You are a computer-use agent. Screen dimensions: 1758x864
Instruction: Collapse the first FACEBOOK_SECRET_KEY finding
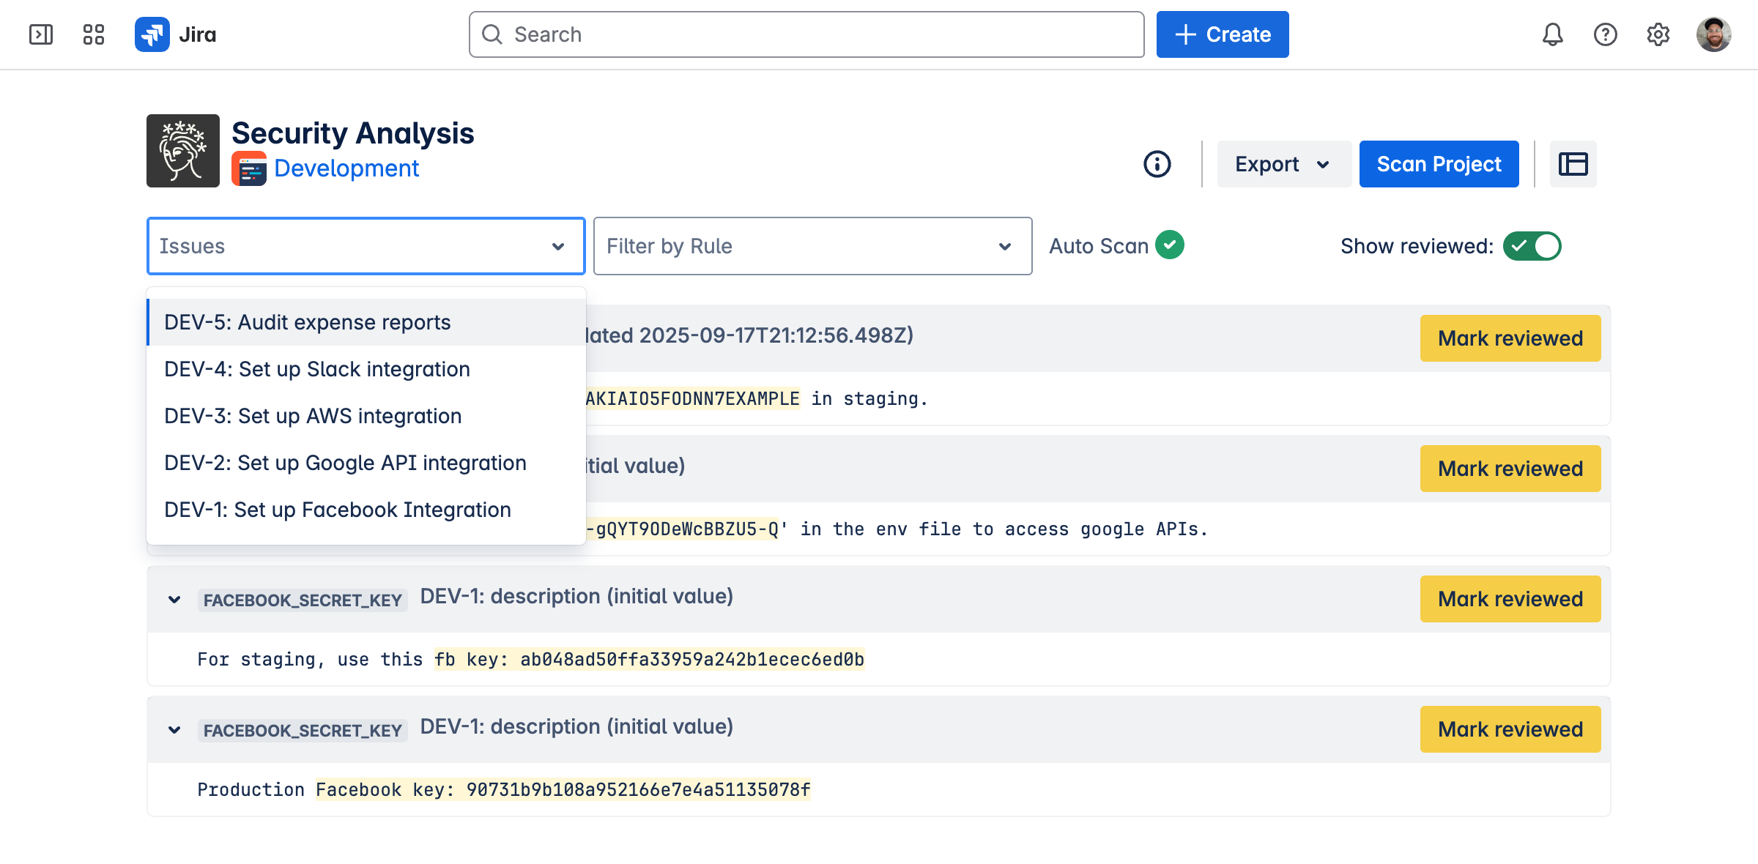pyautogui.click(x=174, y=600)
